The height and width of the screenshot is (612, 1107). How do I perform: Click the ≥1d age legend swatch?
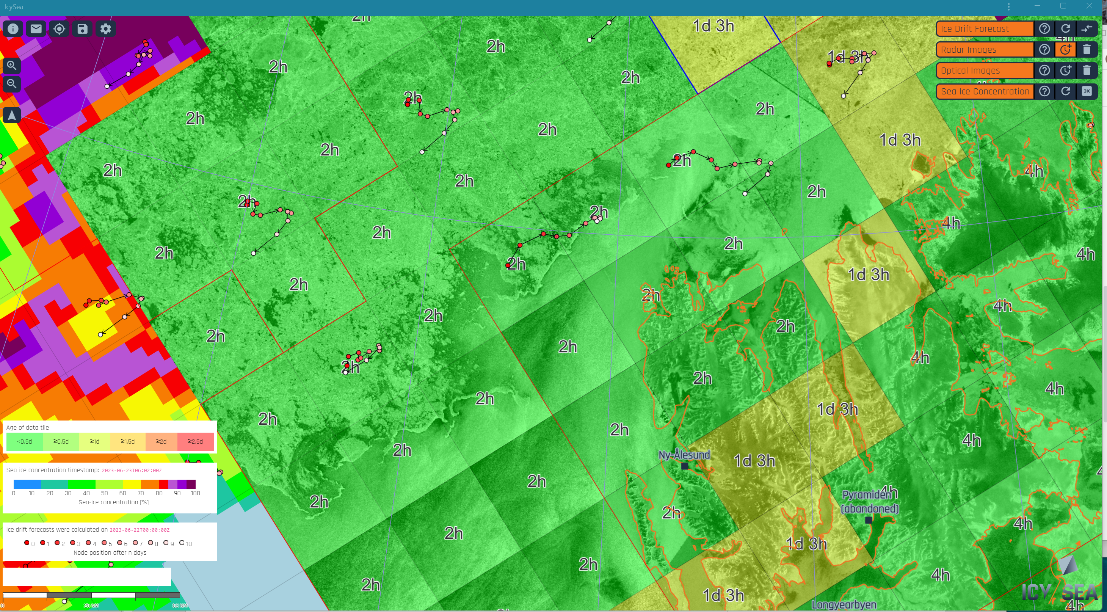coord(94,441)
